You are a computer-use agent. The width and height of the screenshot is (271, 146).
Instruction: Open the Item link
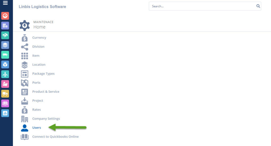point(36,55)
